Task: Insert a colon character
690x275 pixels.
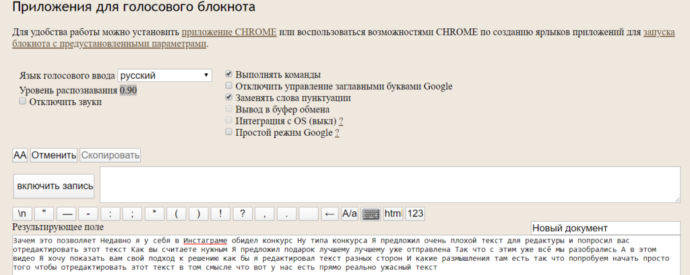Action: (x=111, y=214)
